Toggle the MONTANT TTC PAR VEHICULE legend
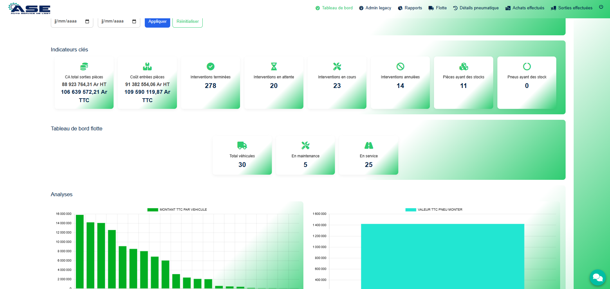This screenshot has width=610, height=289. click(177, 210)
